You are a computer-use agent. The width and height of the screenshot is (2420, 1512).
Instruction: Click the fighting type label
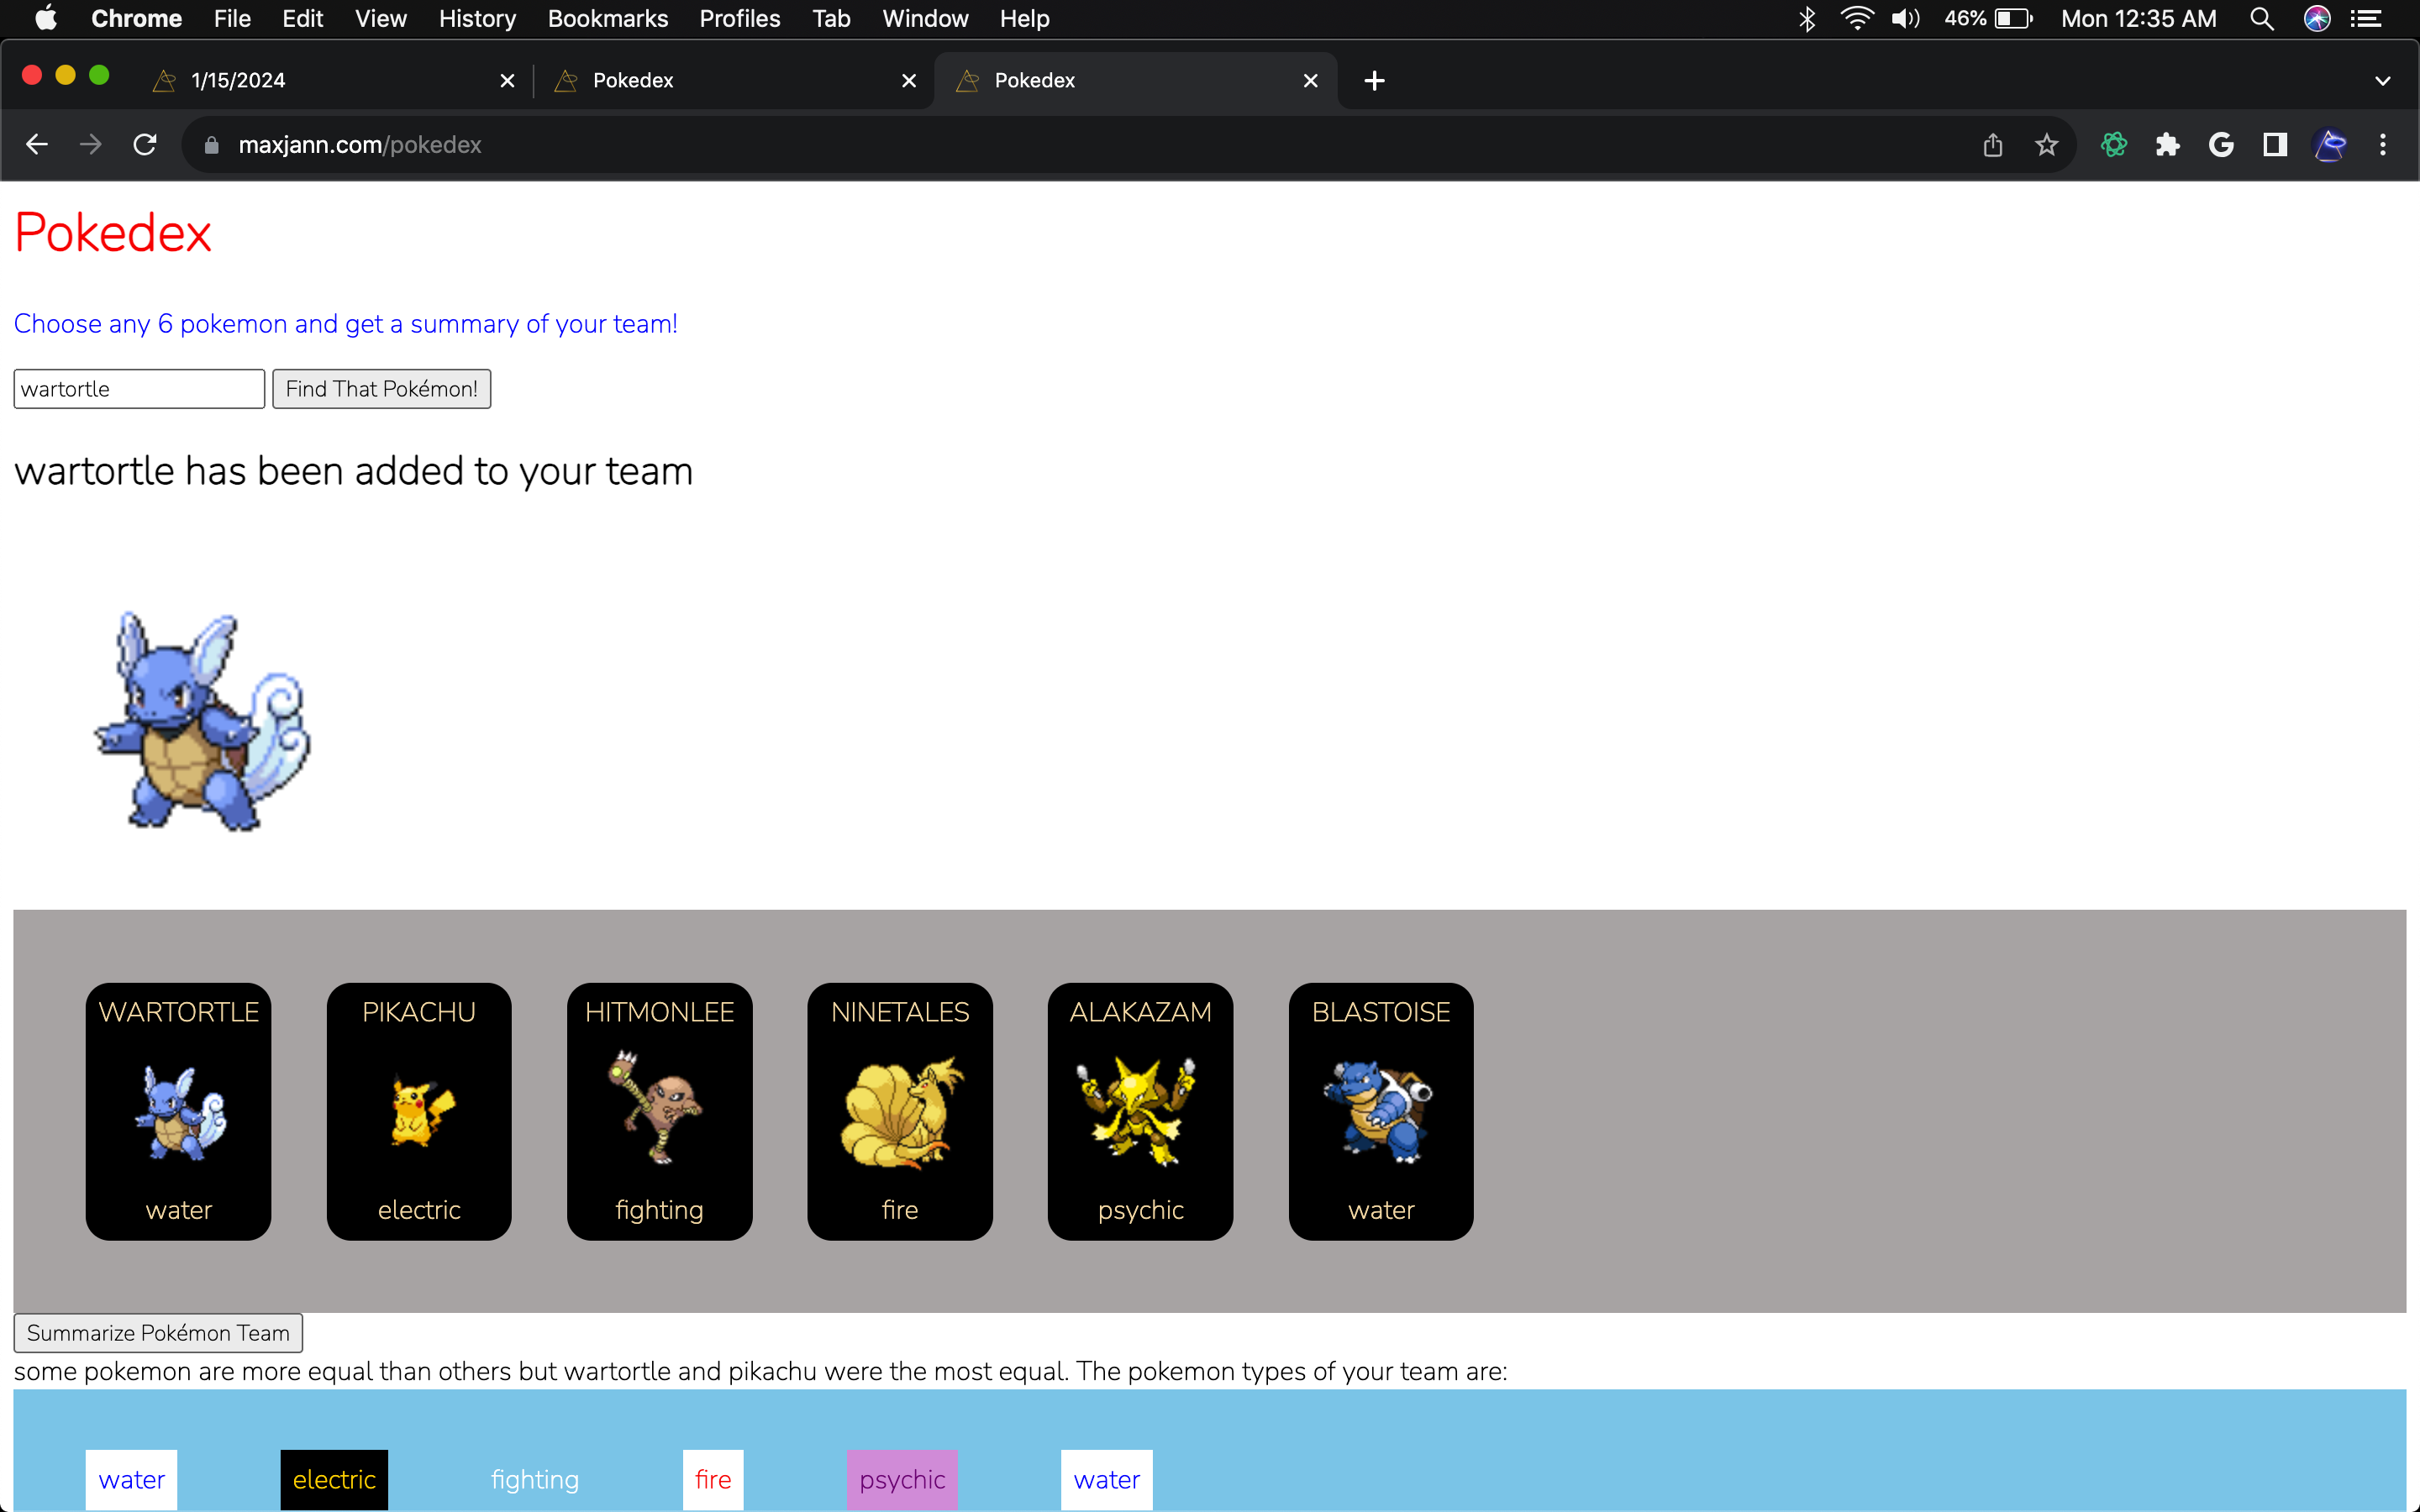coord(535,1480)
